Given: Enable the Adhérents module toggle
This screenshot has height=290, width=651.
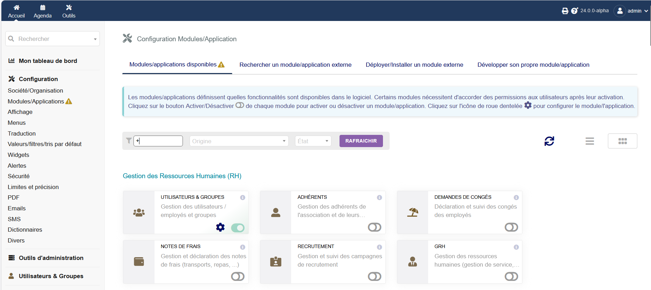Looking at the screenshot, I should (375, 227).
